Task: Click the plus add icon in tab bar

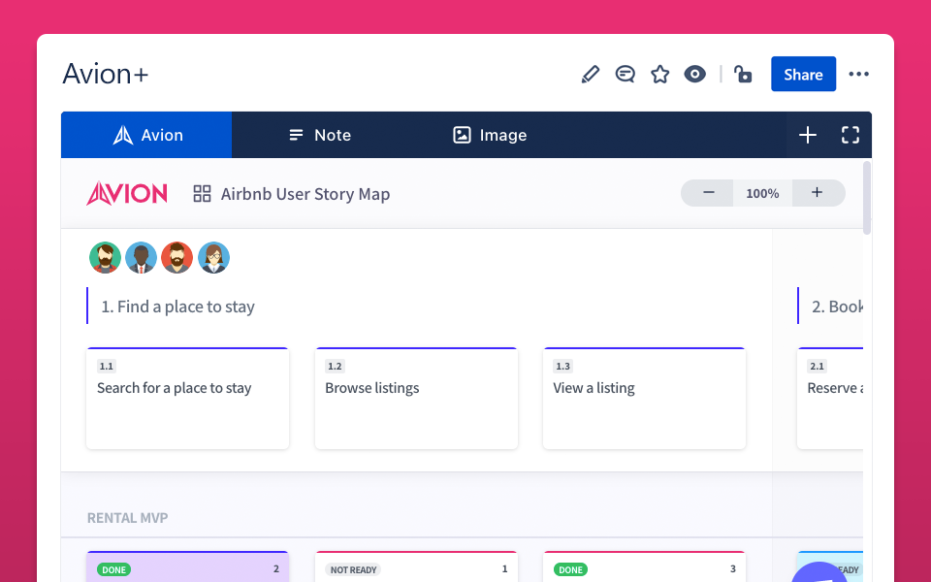Action: coord(808,135)
